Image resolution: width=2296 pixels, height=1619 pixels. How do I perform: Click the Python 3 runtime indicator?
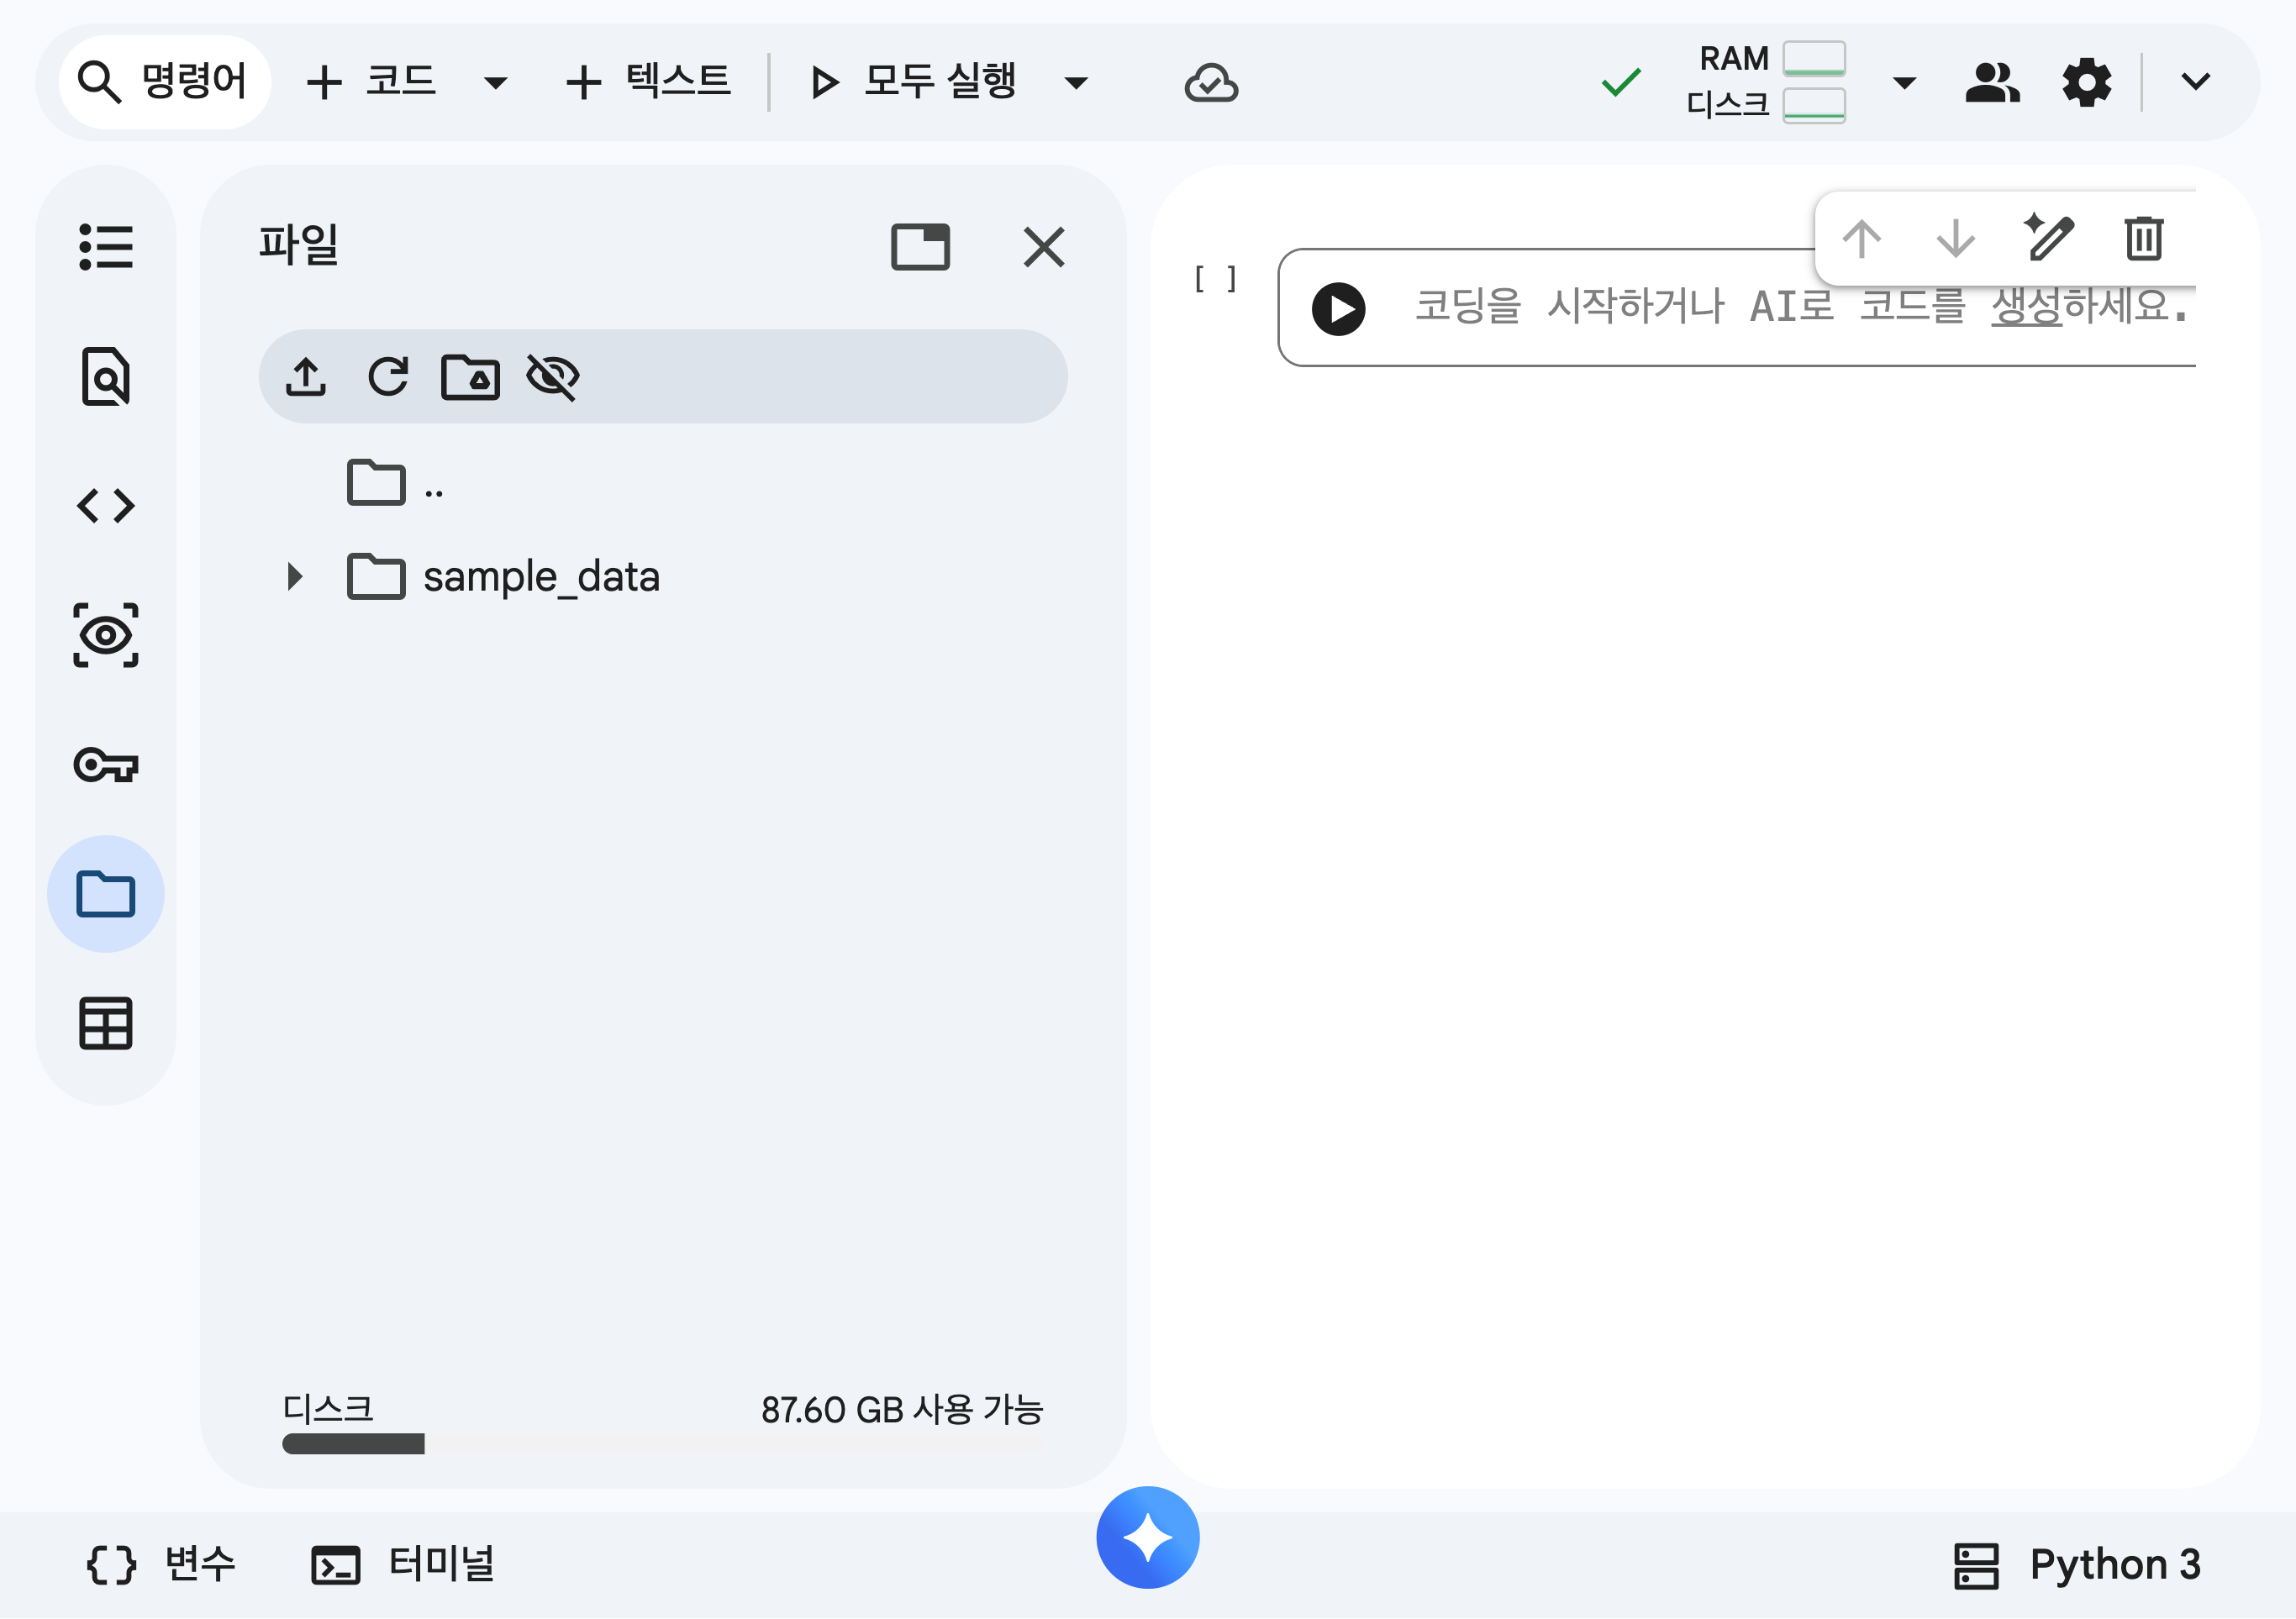(2077, 1565)
